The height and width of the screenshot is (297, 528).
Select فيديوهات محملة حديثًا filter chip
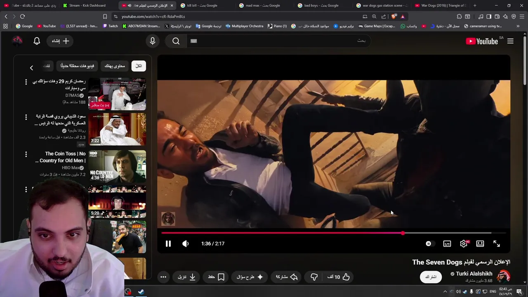click(x=77, y=66)
